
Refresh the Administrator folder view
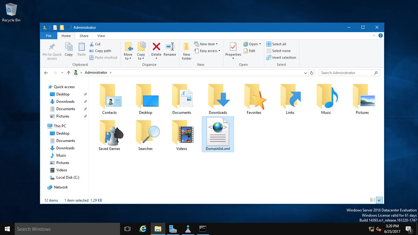pos(312,73)
